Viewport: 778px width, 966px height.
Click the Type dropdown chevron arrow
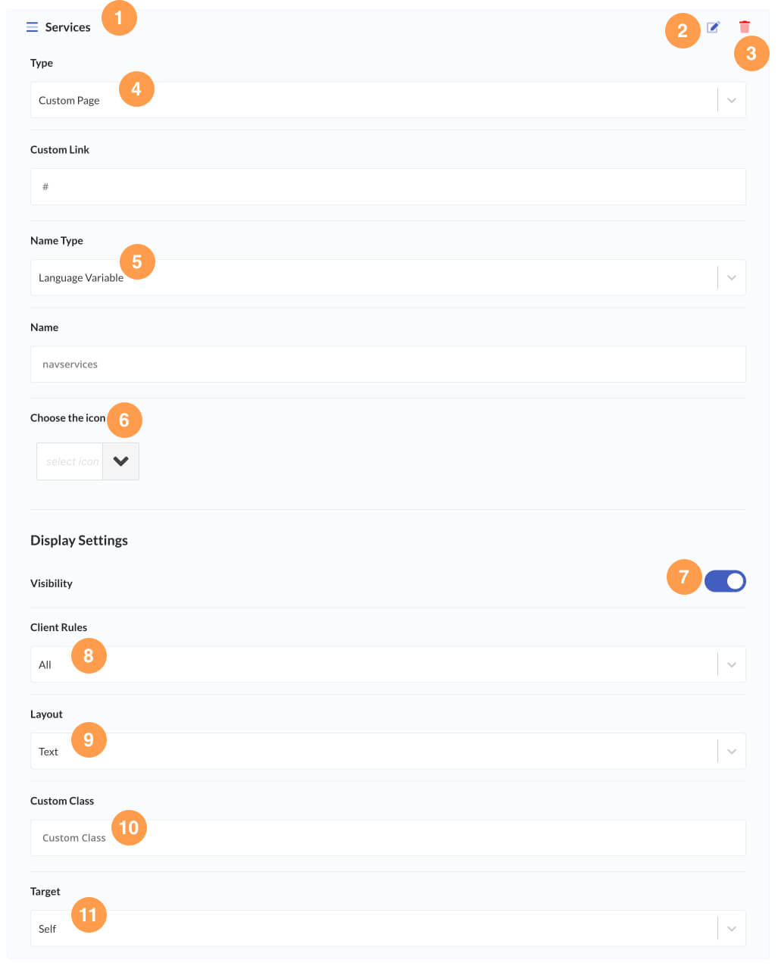tap(731, 100)
